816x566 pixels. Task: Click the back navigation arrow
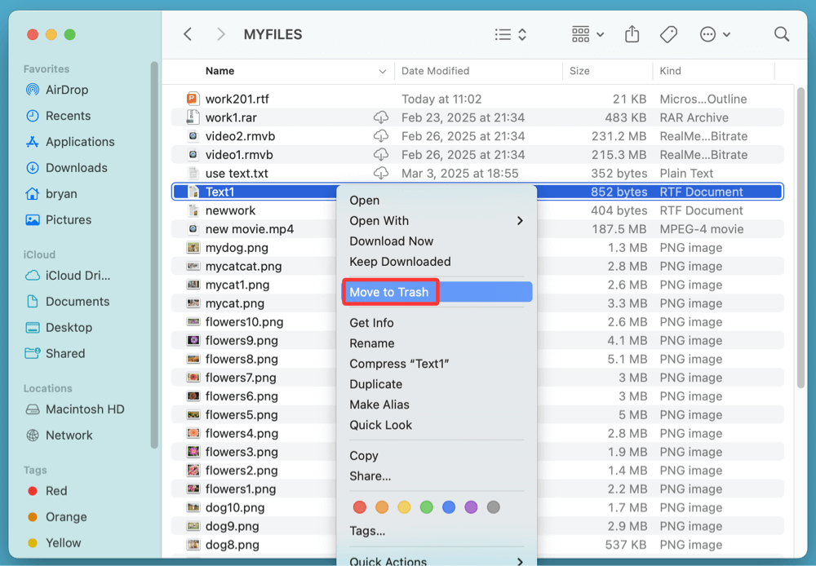(188, 34)
